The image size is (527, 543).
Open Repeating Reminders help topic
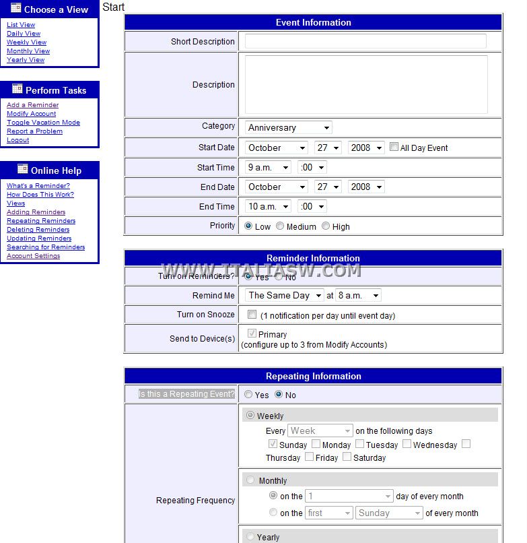click(41, 220)
